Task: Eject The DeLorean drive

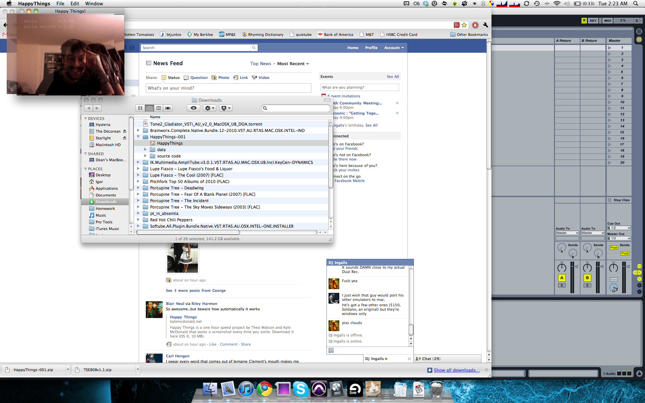Action: 125,131
